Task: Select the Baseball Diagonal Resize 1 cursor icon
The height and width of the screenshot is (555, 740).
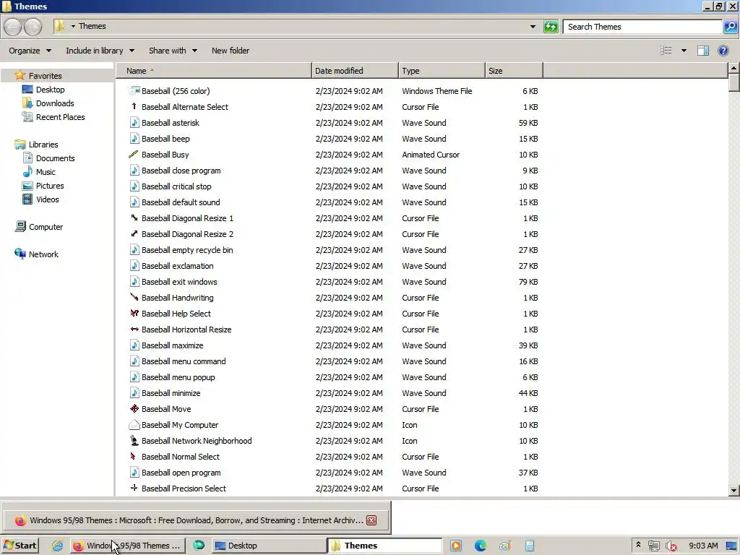Action: point(134,218)
